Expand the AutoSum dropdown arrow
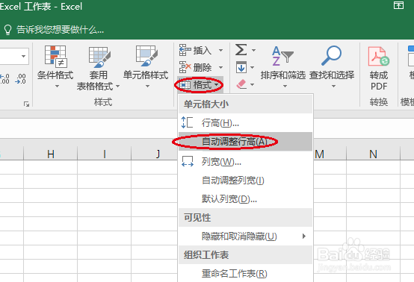 tap(253, 50)
